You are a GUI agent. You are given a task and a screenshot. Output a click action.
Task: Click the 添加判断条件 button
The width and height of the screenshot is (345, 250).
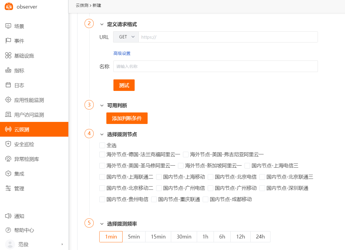[127, 118]
